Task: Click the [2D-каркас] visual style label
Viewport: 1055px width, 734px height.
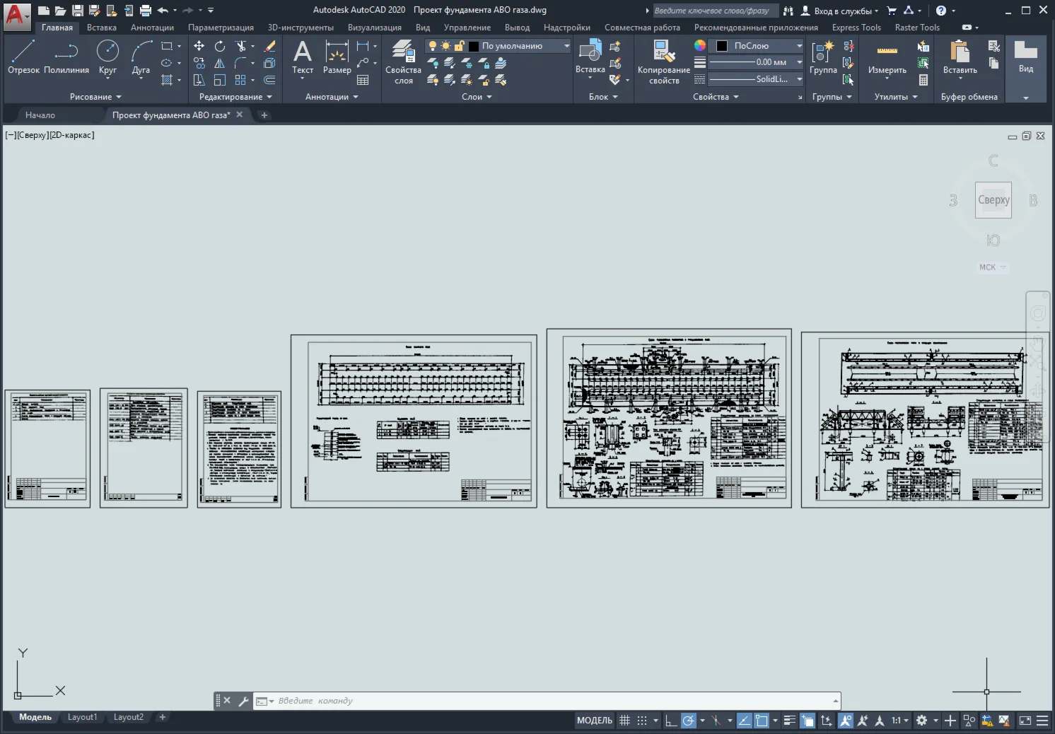Action: (x=71, y=135)
